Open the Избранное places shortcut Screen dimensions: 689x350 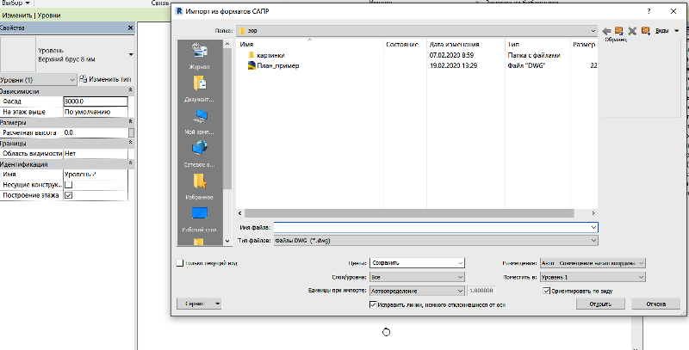pos(200,187)
